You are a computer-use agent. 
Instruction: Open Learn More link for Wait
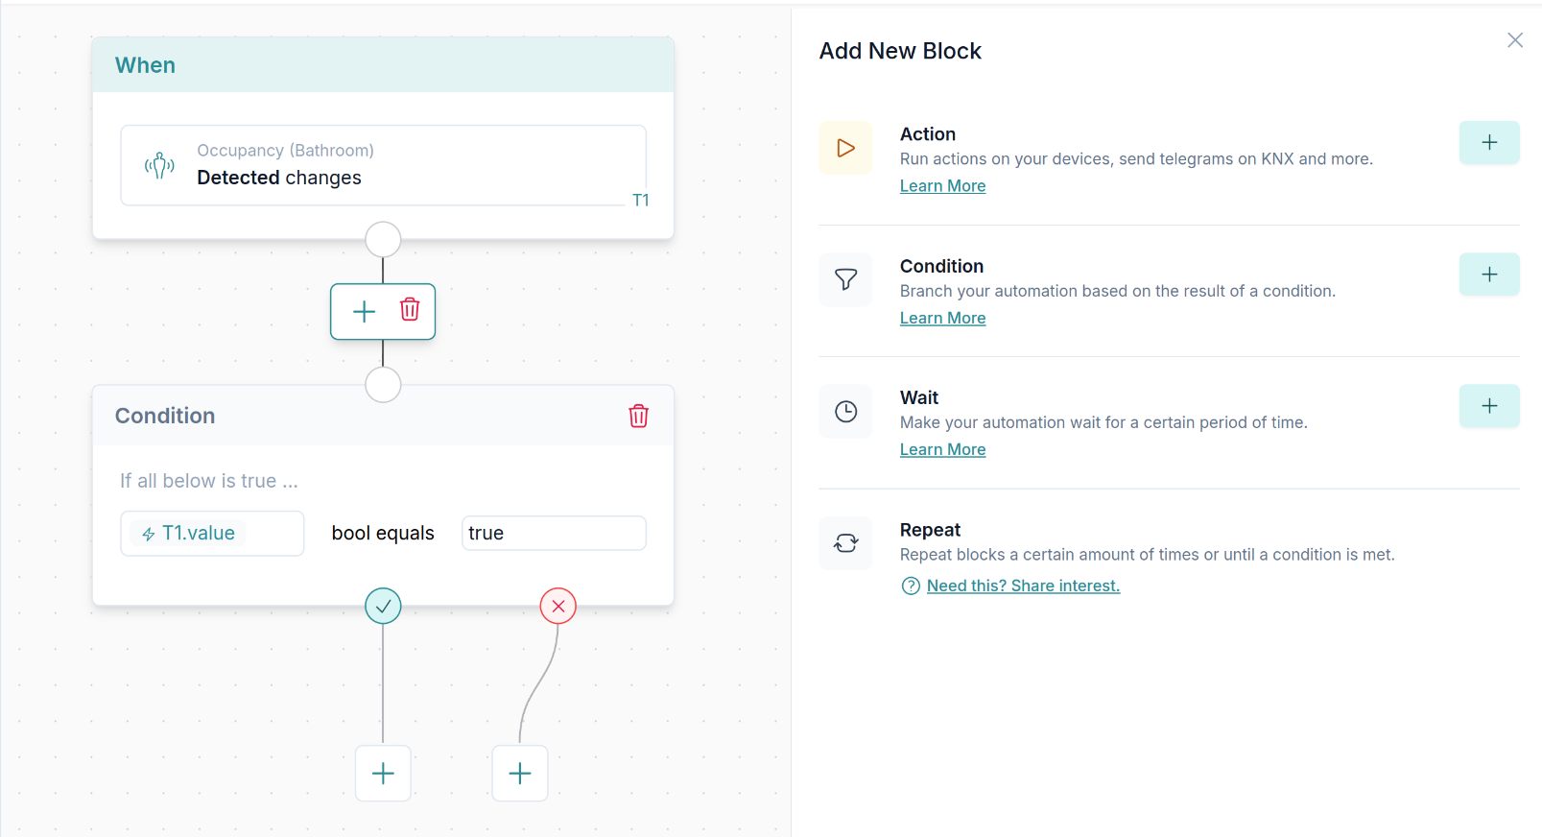(x=942, y=449)
